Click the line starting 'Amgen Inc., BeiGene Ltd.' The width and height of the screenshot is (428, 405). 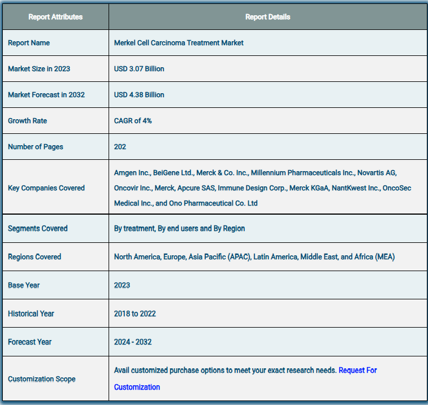pos(255,173)
